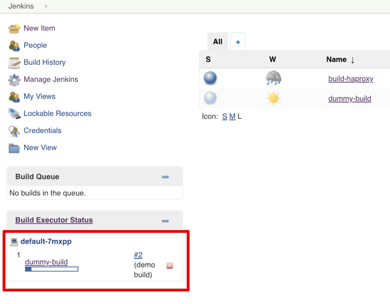Click the 'No builds in the queue.' text
The image size is (390, 304).
click(x=48, y=193)
